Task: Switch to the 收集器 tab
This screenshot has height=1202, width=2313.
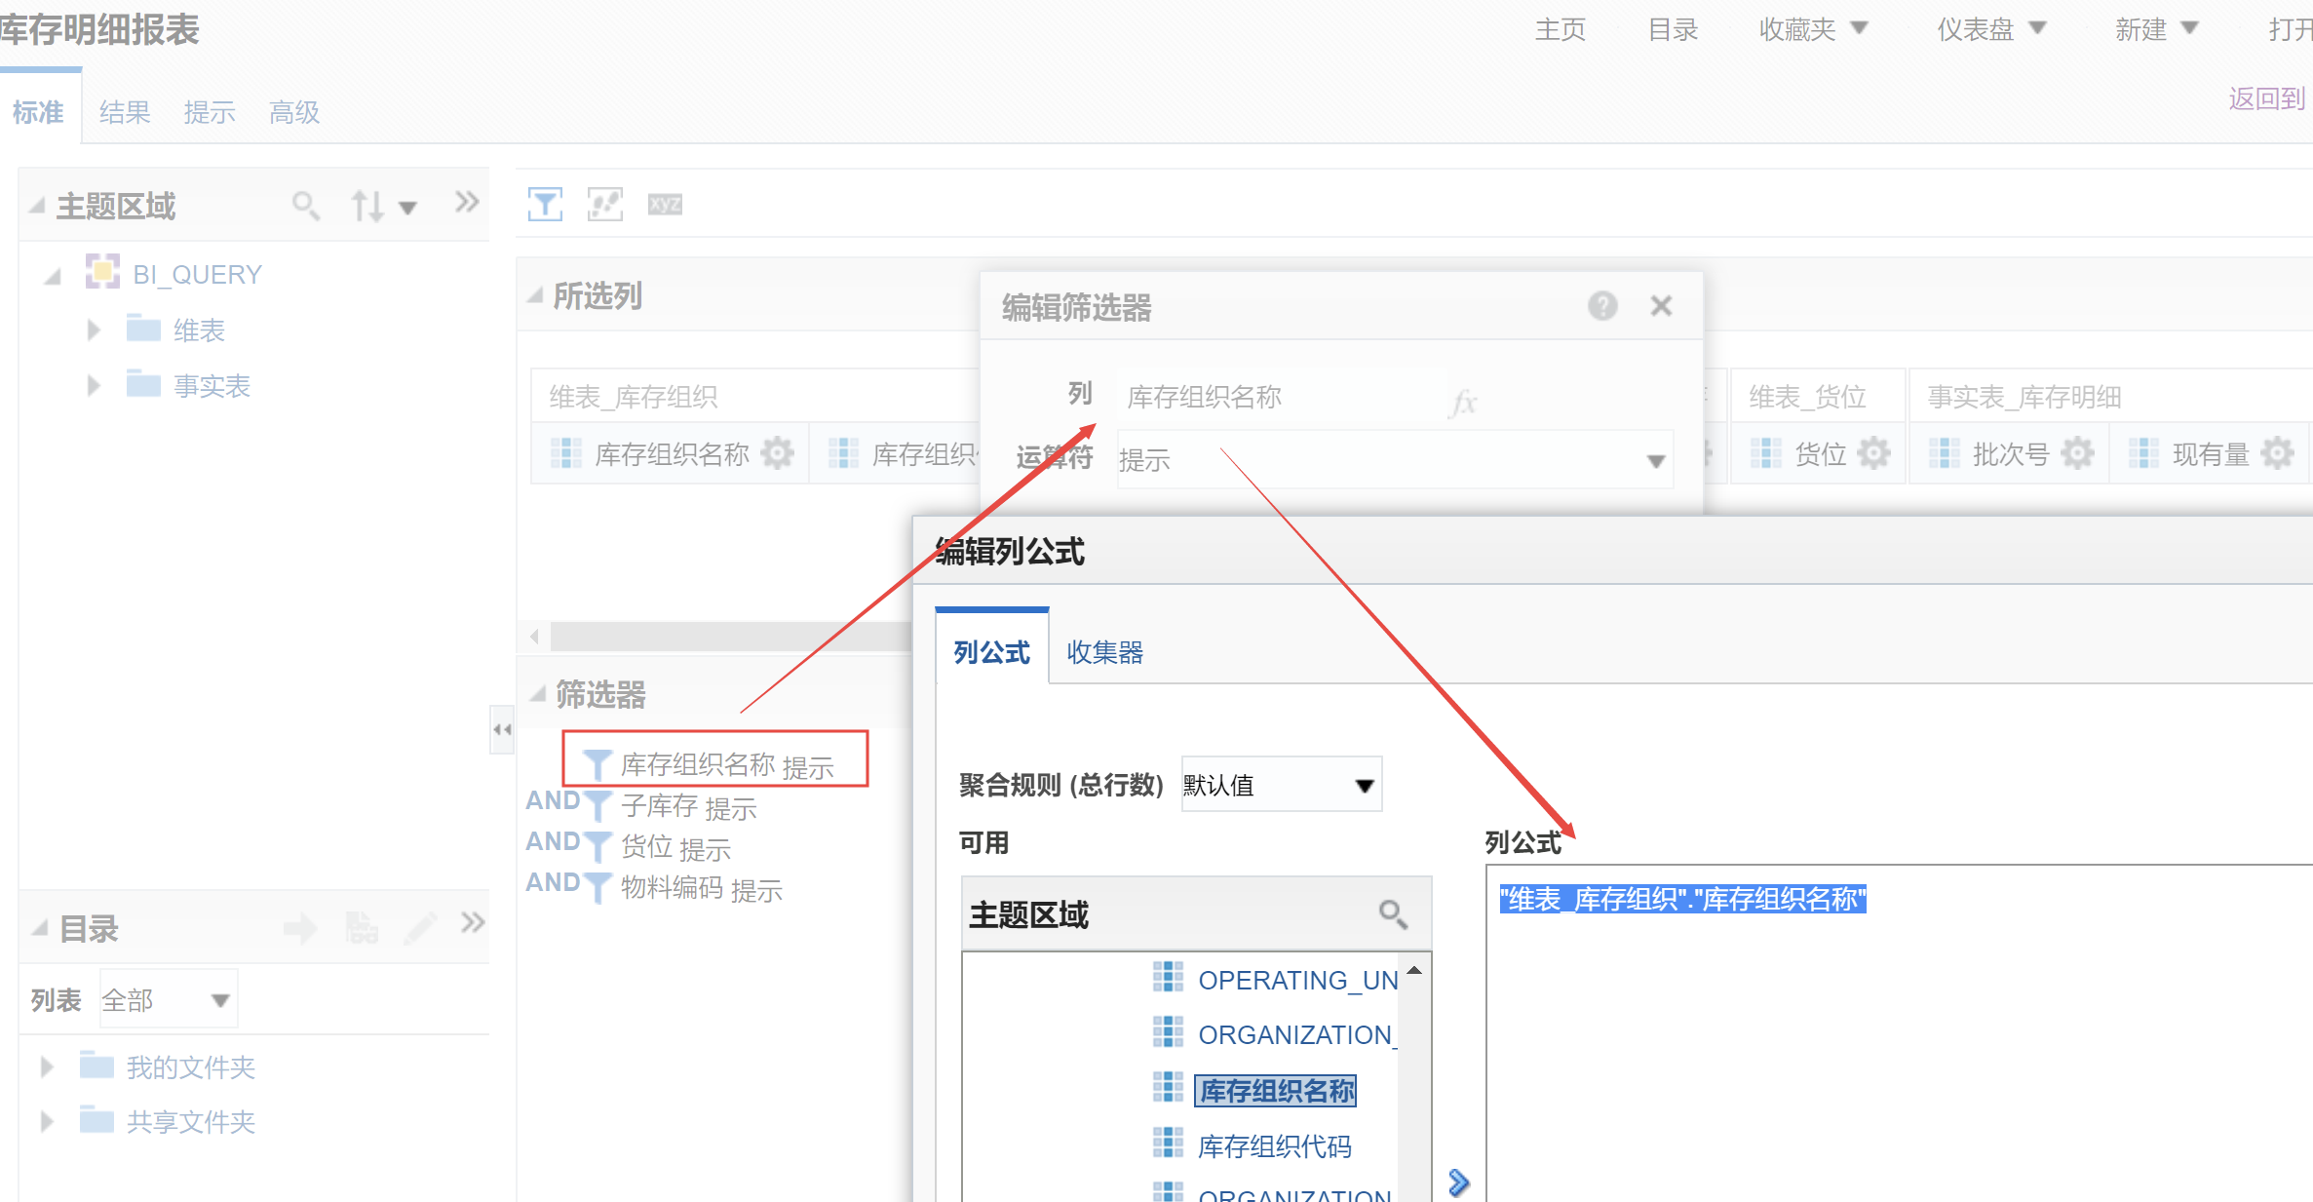Action: (1104, 652)
